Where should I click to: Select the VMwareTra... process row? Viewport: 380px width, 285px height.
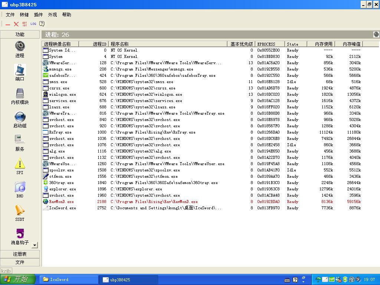click(202, 113)
